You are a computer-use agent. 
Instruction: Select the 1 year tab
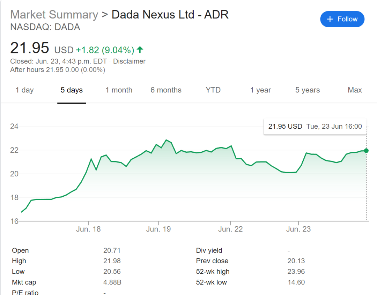click(260, 90)
